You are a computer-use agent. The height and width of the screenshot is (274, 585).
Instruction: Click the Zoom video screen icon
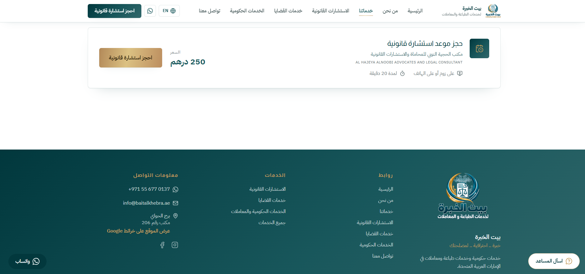coord(460,73)
